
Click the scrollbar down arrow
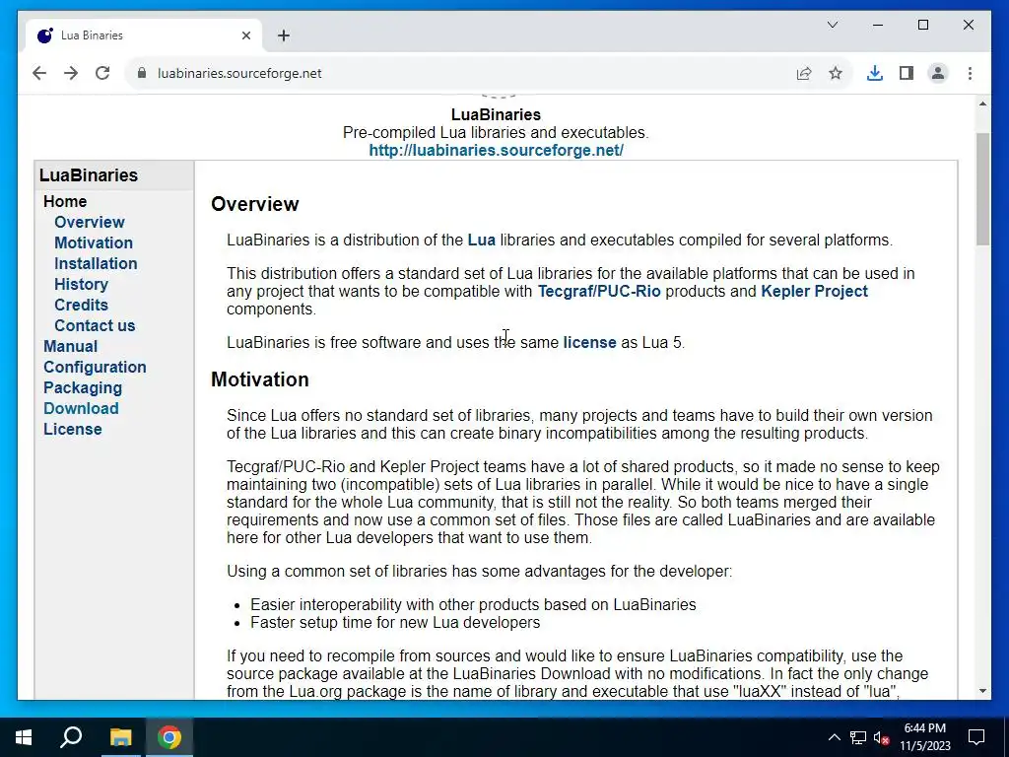982,691
